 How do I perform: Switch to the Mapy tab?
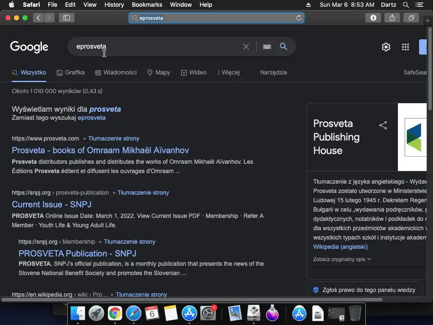(x=159, y=72)
